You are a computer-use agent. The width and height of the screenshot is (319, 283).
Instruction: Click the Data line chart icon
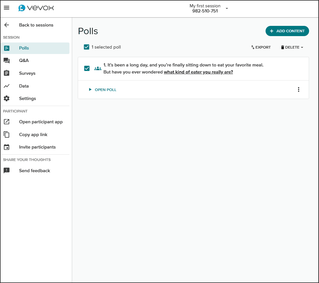pyautogui.click(x=6, y=86)
